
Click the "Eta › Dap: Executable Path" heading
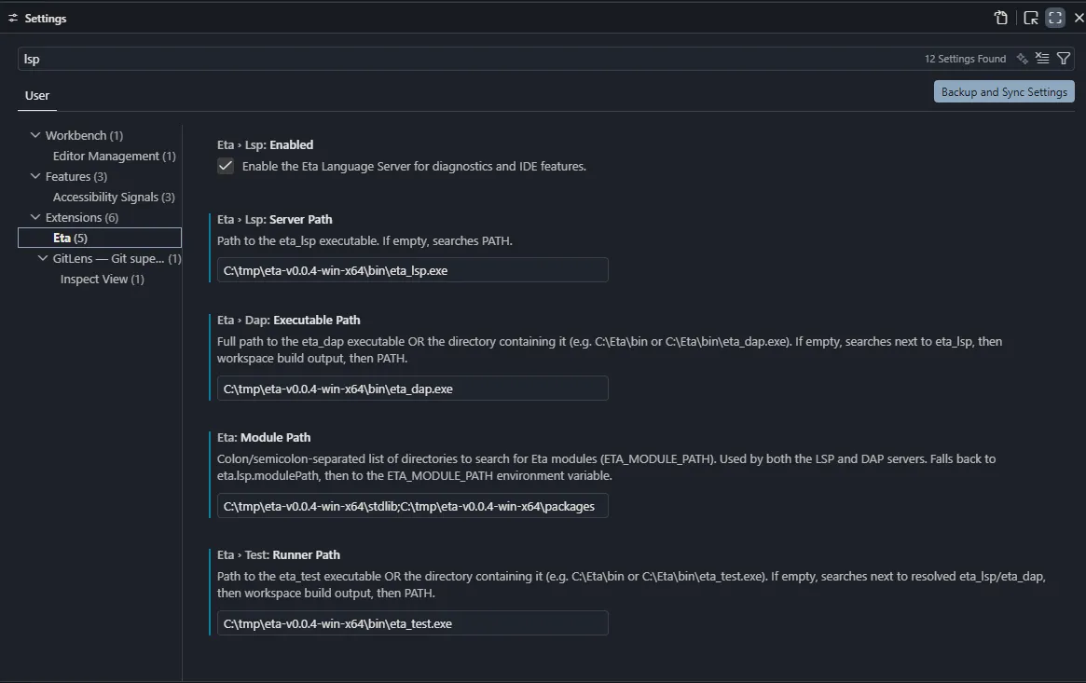(x=289, y=321)
